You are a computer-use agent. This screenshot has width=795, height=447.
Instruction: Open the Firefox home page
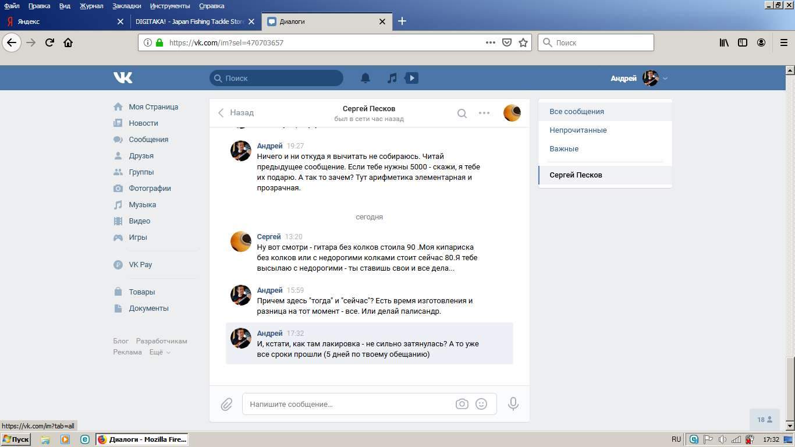68,42
